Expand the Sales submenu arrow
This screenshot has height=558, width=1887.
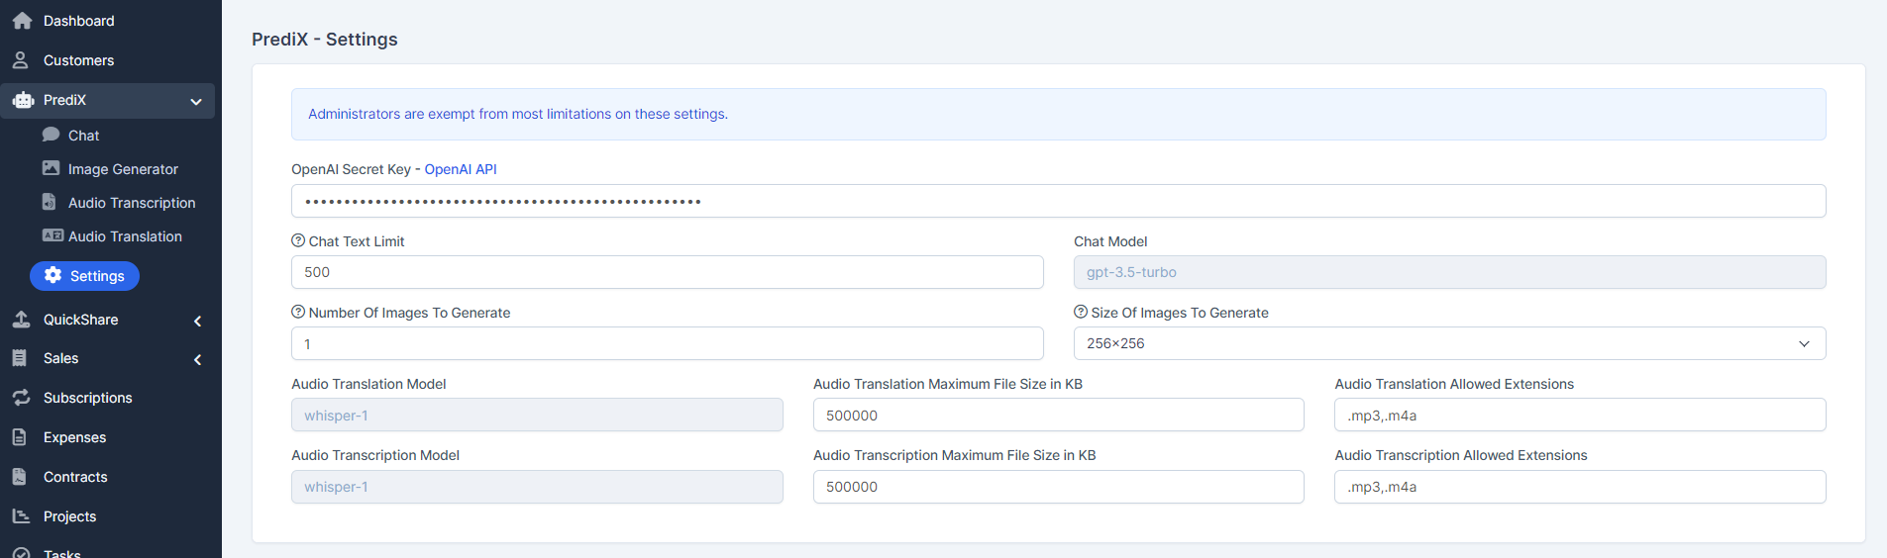197,359
